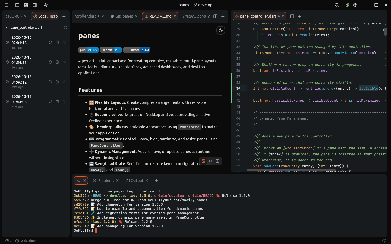Switch to the Git: panes tab

(122, 16)
